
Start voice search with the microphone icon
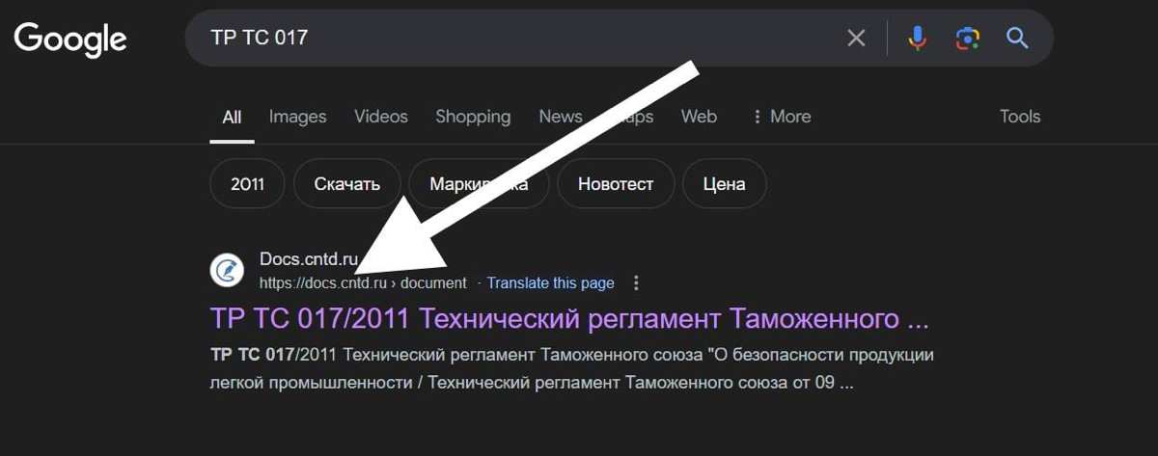[918, 38]
